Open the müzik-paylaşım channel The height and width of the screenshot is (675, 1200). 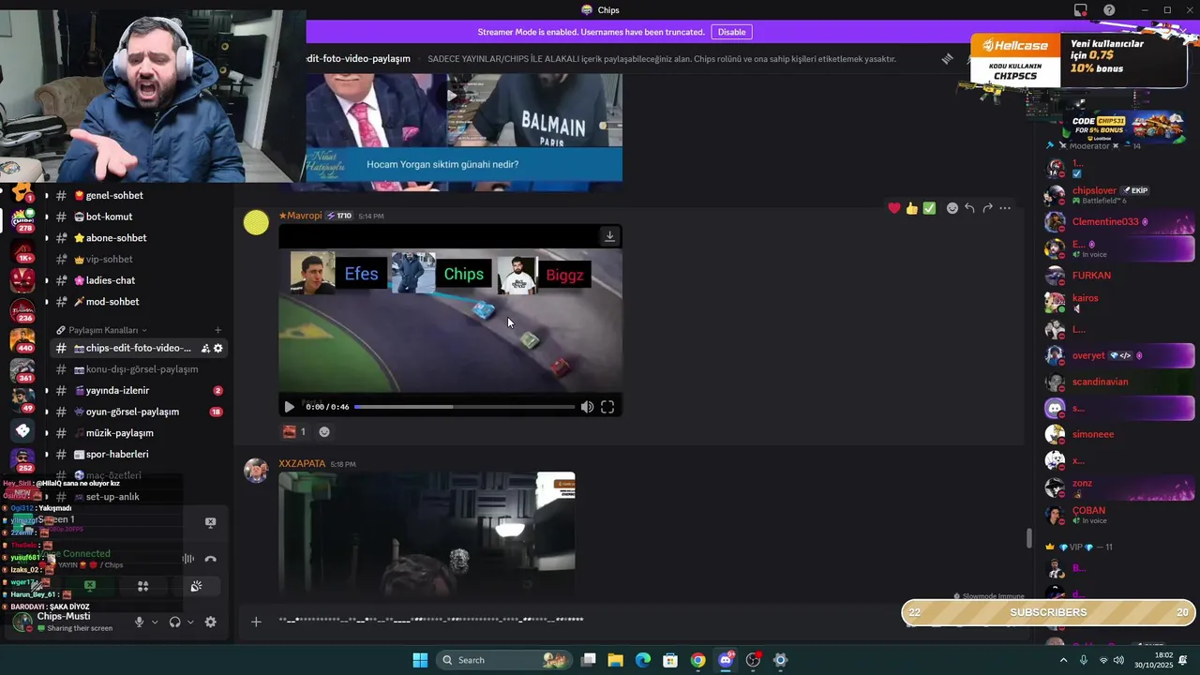click(x=139, y=433)
